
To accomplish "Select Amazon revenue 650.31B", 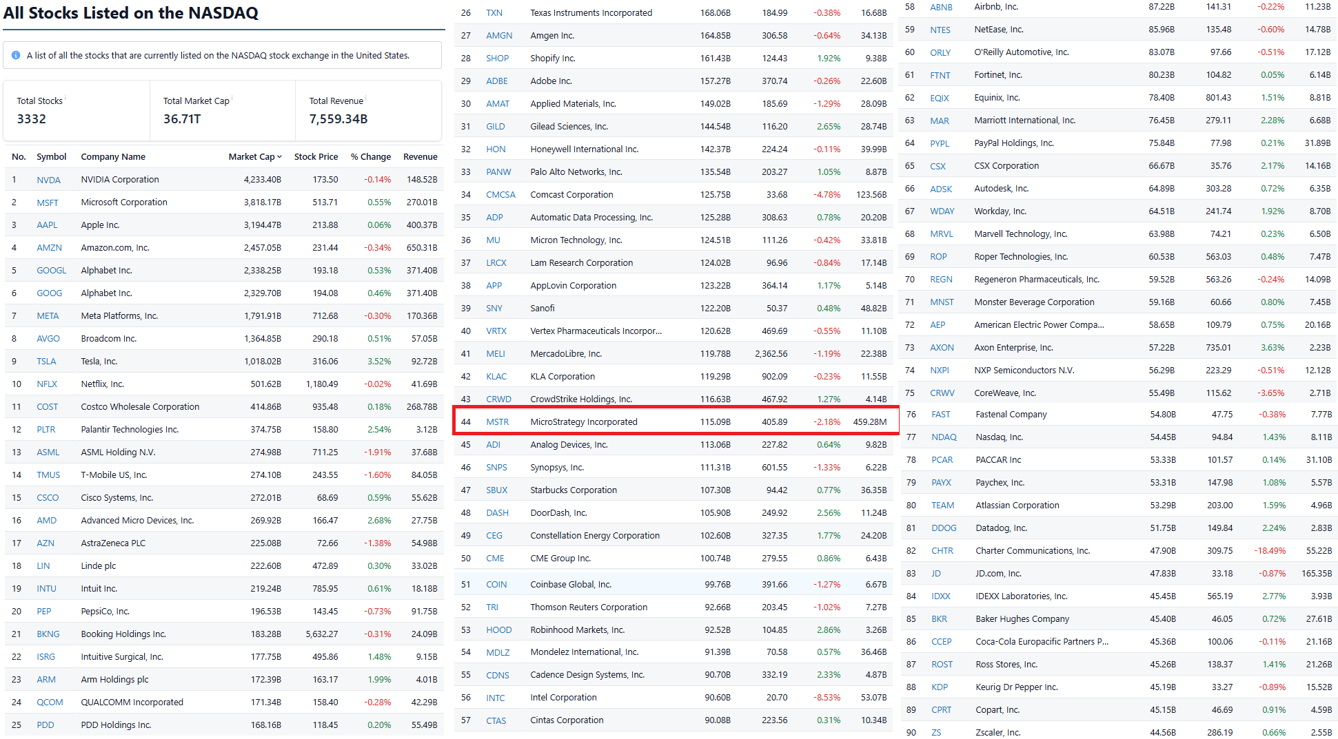I will tap(422, 248).
